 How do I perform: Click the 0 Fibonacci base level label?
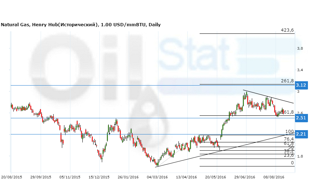click(292, 163)
